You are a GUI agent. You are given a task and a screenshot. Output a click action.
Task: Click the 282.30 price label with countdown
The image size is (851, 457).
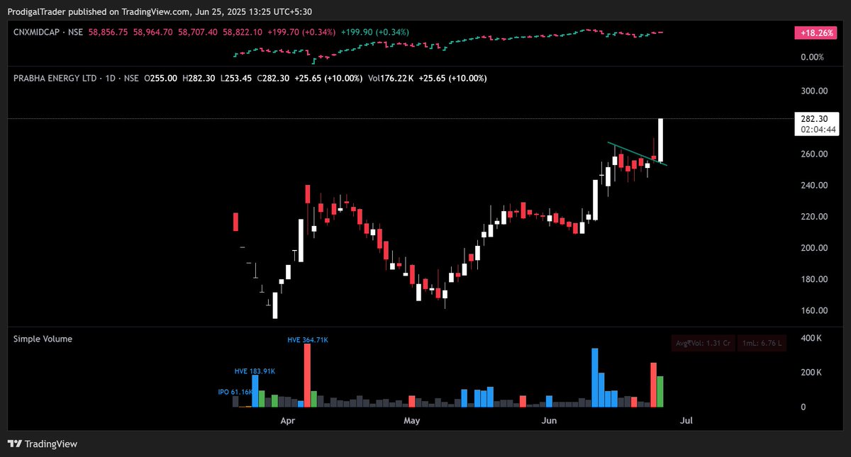[816, 124]
